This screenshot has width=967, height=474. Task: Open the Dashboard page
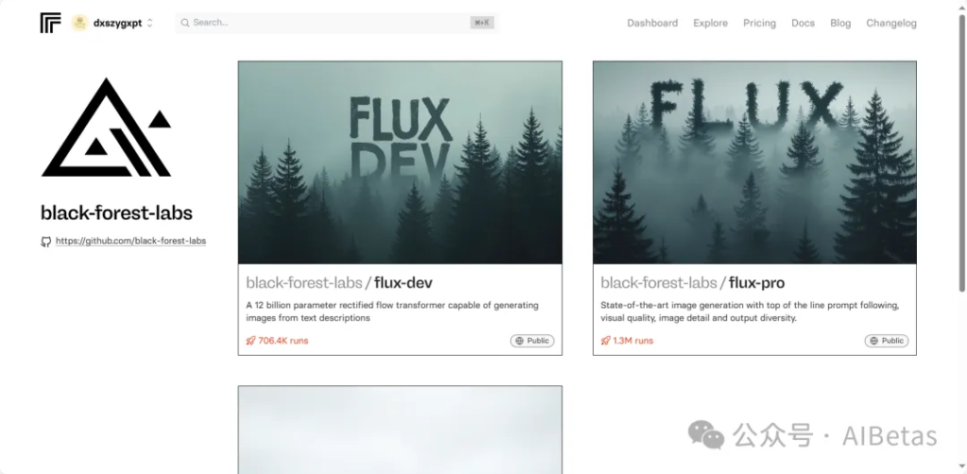[x=652, y=23]
